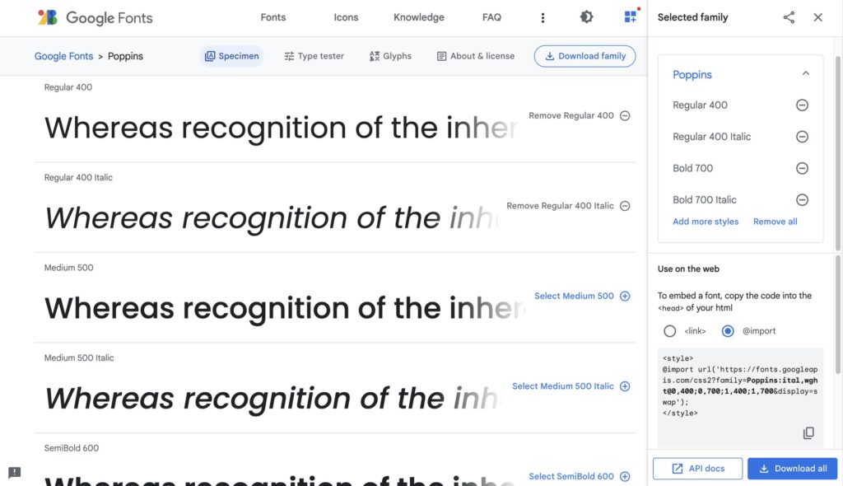Select the @import radio option
Screen dimensions: 843x486
(728, 331)
